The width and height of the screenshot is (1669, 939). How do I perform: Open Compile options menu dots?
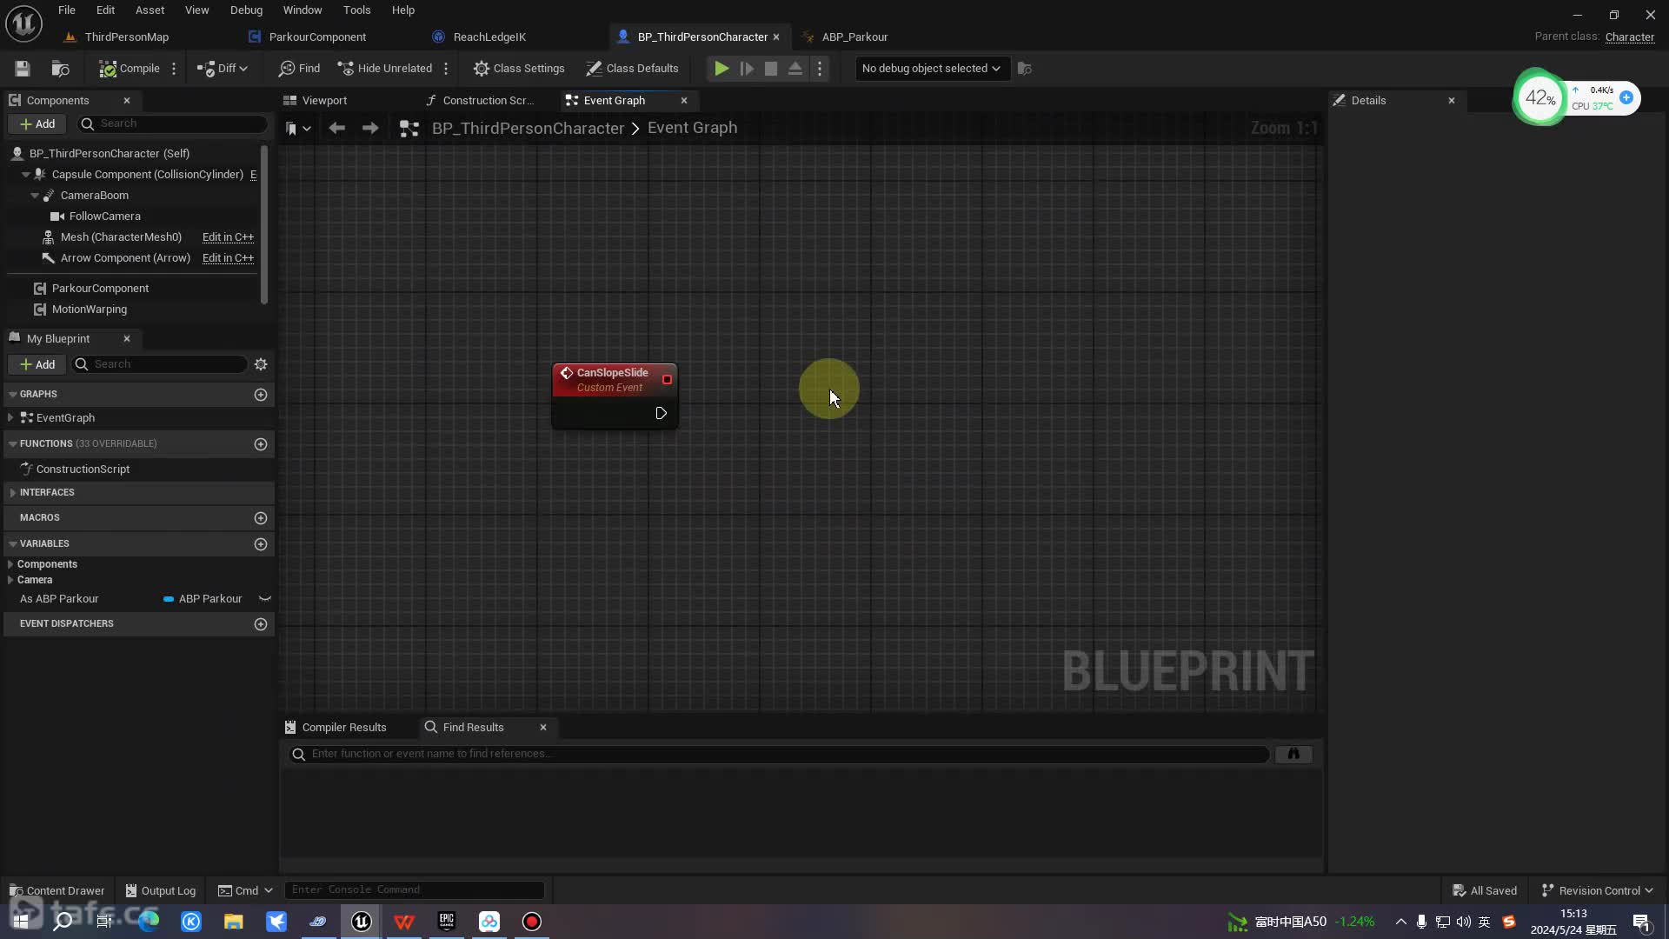click(174, 69)
